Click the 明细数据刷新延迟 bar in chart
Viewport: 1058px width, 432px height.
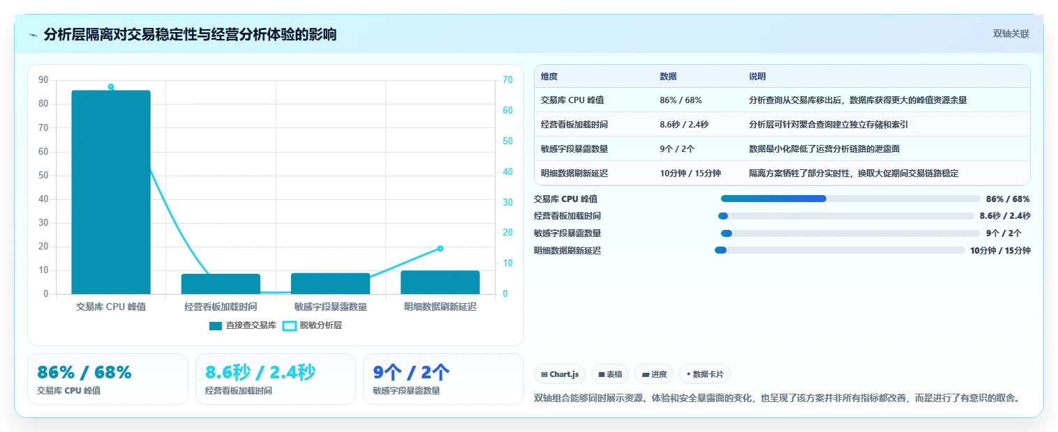(440, 282)
